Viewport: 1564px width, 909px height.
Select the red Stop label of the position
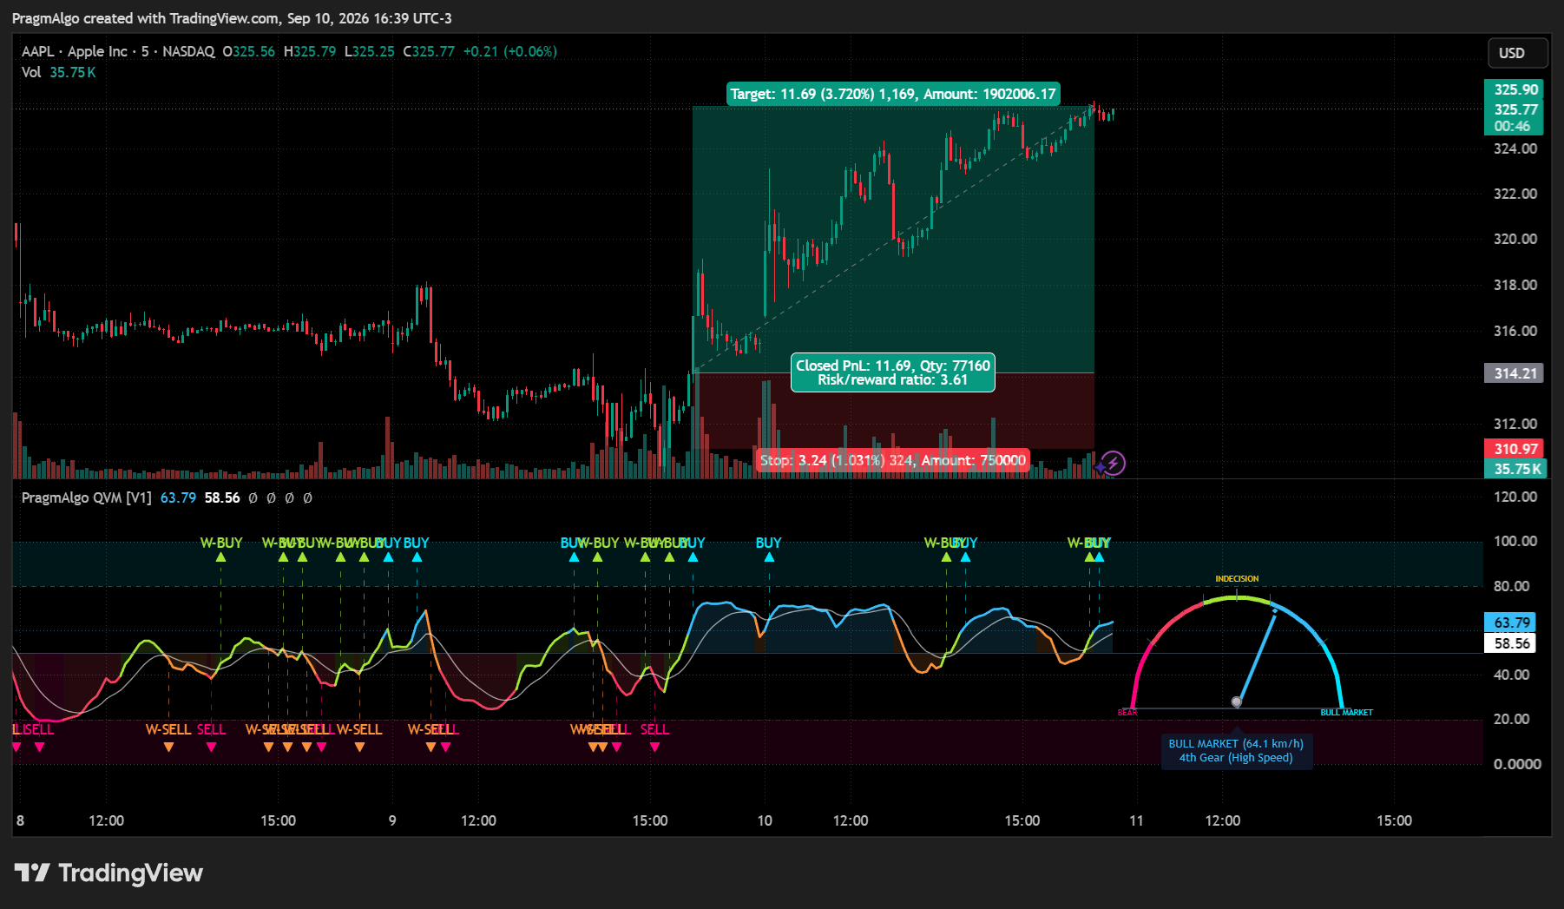(892, 460)
